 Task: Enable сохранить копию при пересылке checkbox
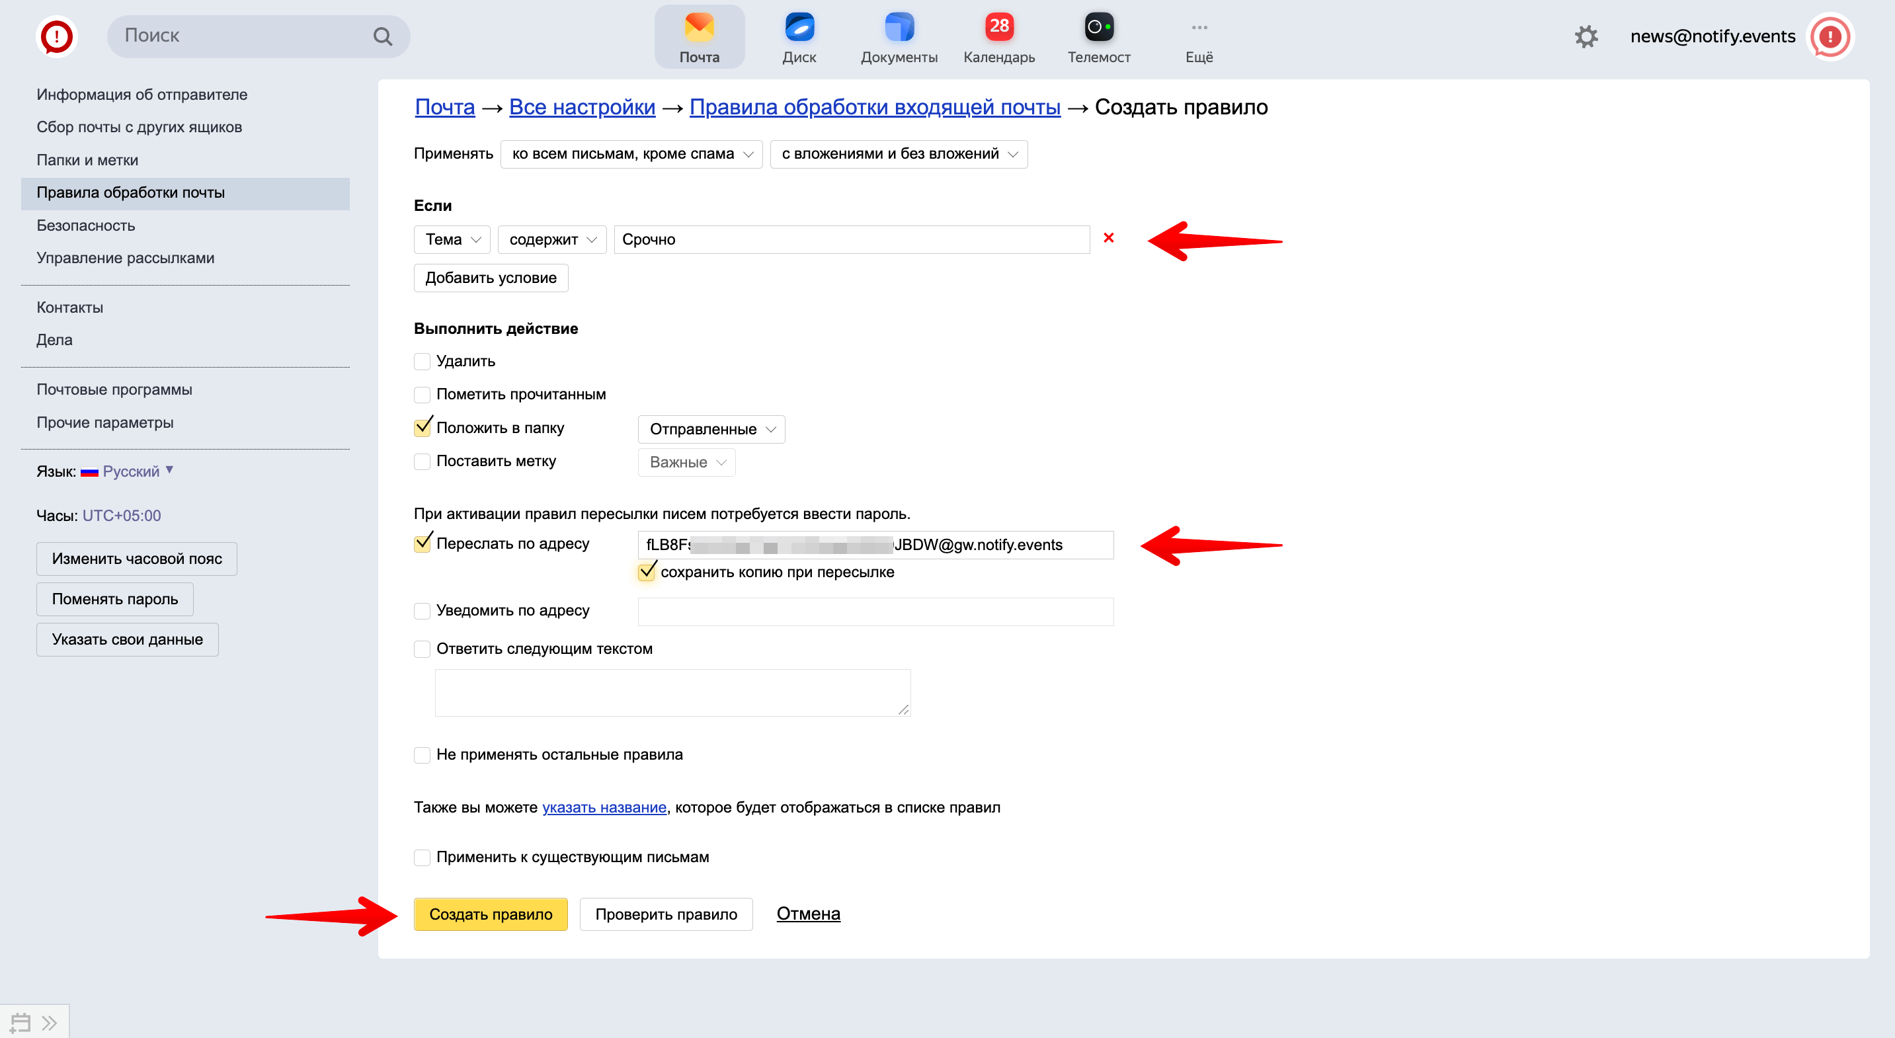point(645,571)
